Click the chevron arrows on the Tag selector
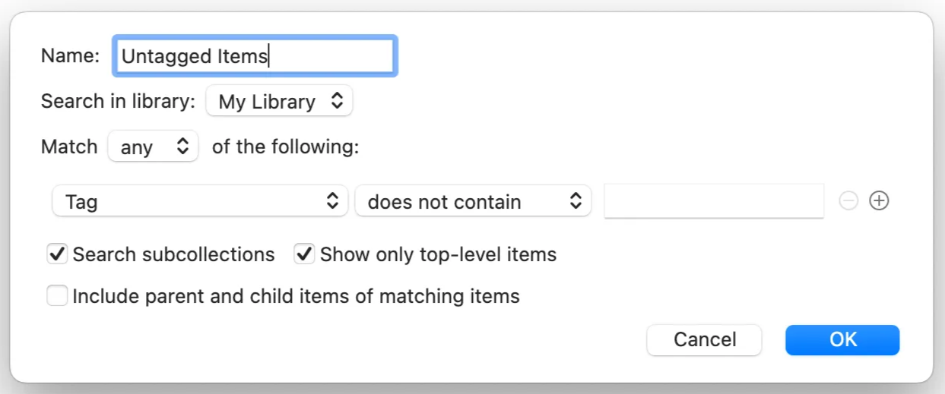945x394 pixels. pyautogui.click(x=332, y=201)
